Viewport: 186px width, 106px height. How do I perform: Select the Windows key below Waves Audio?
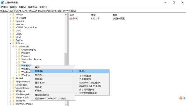pos(20,101)
